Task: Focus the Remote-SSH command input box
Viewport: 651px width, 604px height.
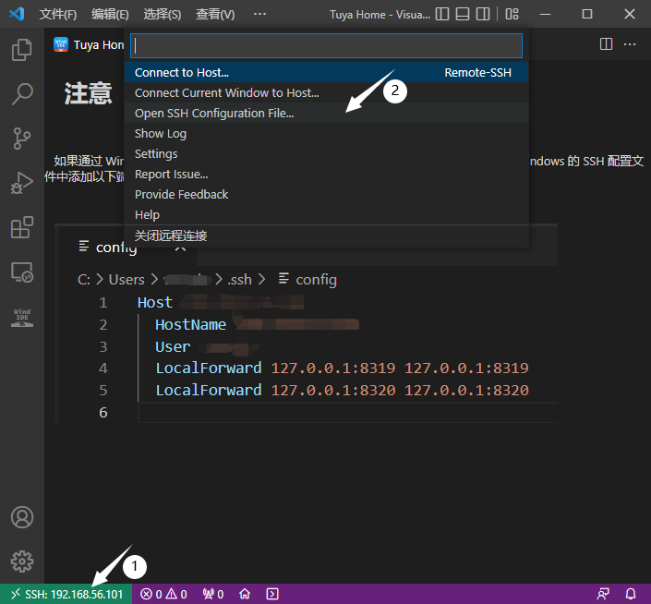Action: tap(326, 45)
